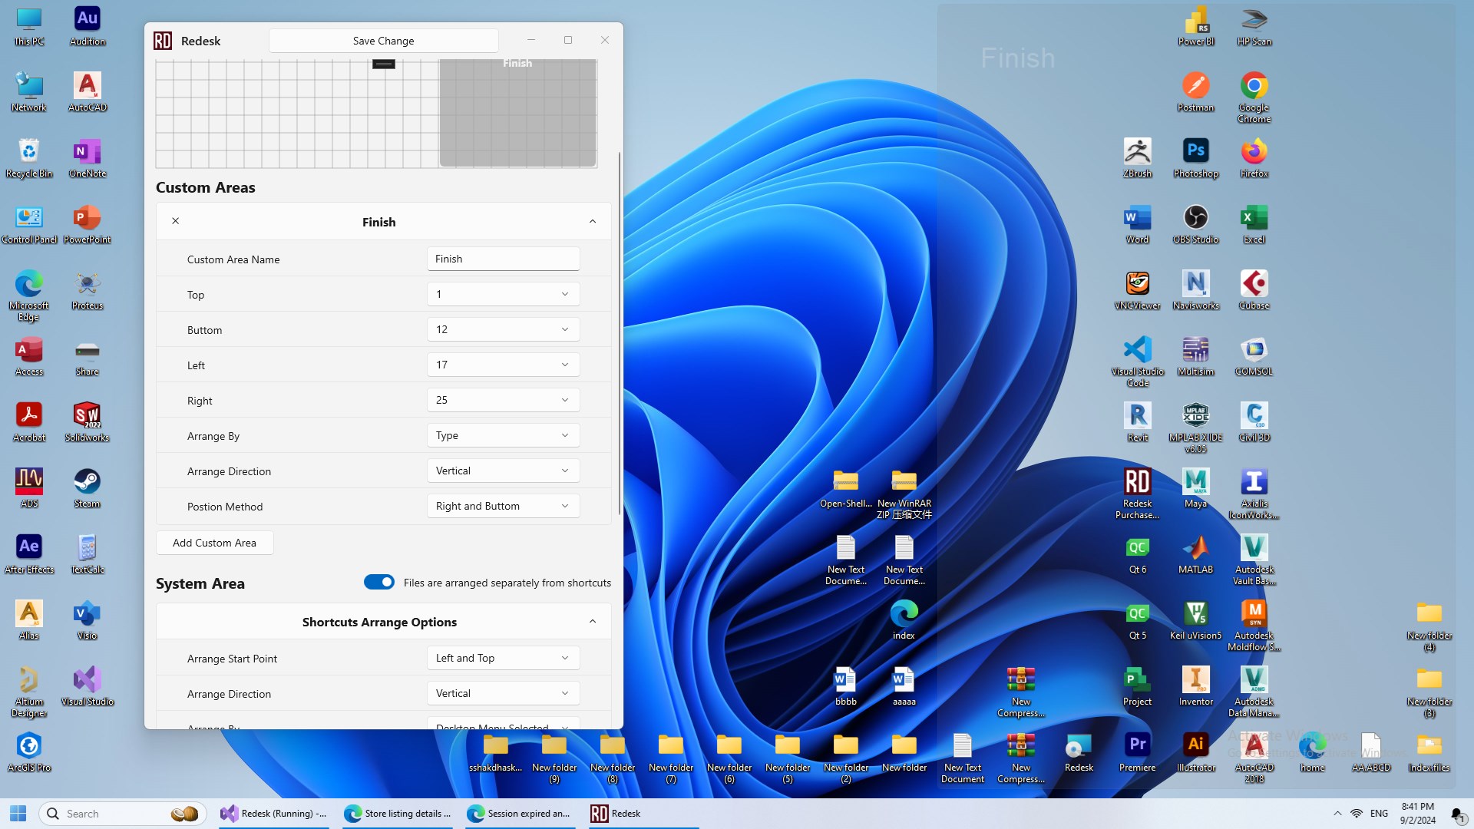Click the Add Custom Area button
This screenshot has width=1474, height=829.
[214, 543]
